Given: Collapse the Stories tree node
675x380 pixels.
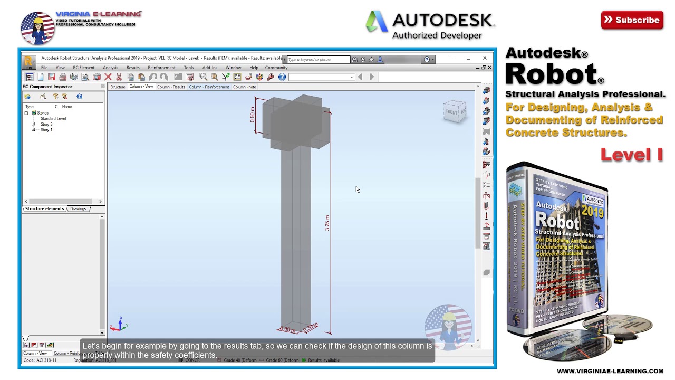Looking at the screenshot, I should coord(26,113).
